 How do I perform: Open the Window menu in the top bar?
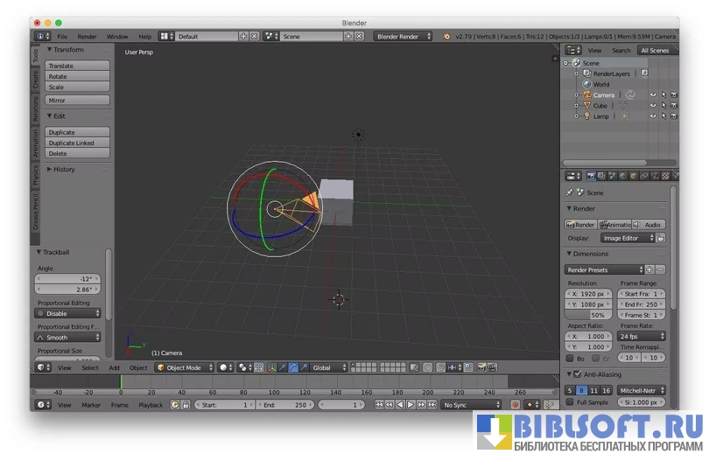coord(116,37)
